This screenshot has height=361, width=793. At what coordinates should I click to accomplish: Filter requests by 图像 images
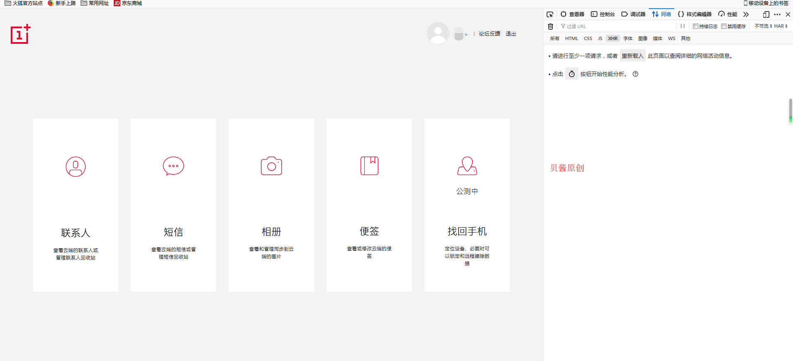pyautogui.click(x=643, y=38)
